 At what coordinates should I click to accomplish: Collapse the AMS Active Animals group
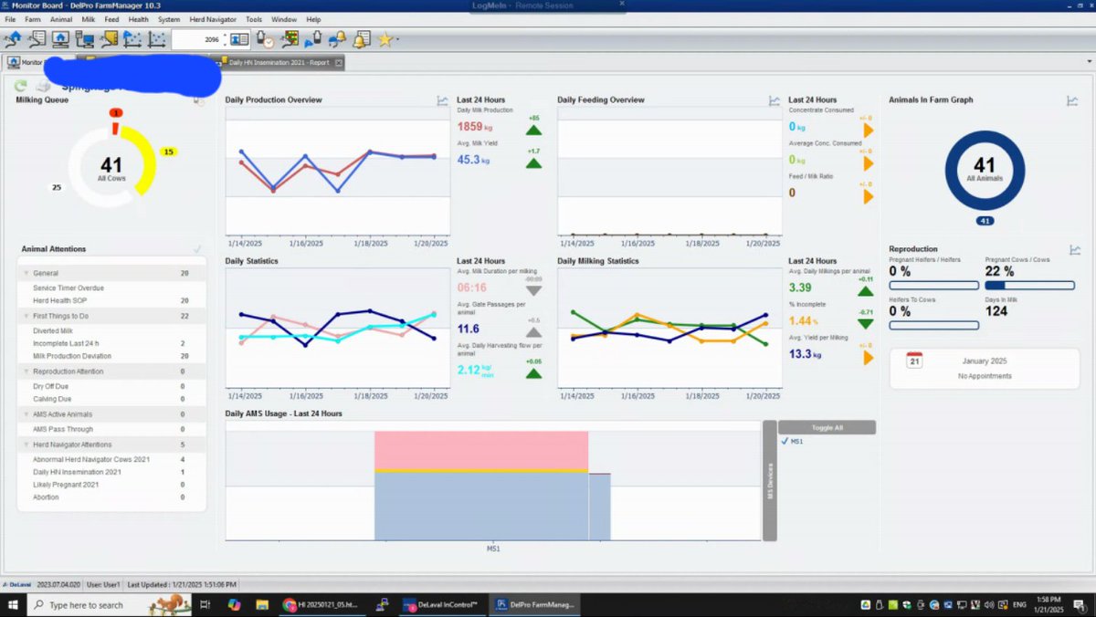pos(26,414)
